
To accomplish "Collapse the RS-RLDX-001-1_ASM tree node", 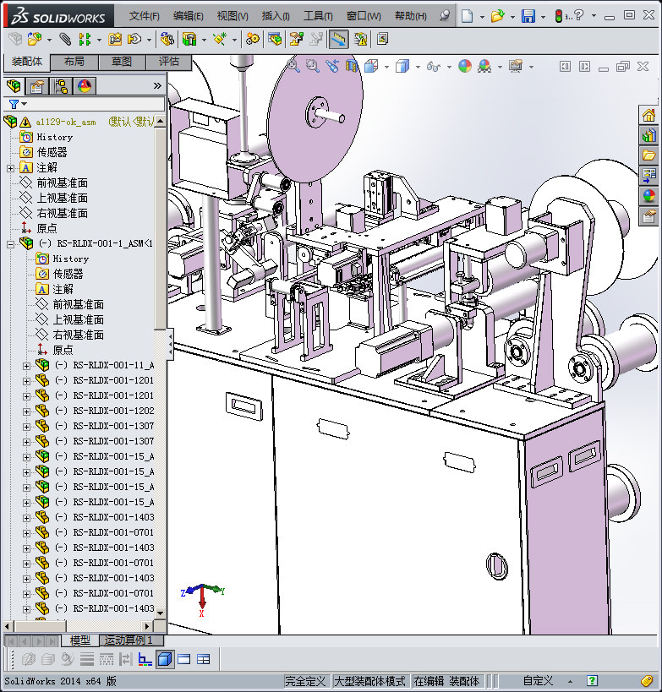I will (x=11, y=243).
